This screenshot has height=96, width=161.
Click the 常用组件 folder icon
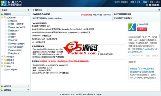[x=6, y=56]
